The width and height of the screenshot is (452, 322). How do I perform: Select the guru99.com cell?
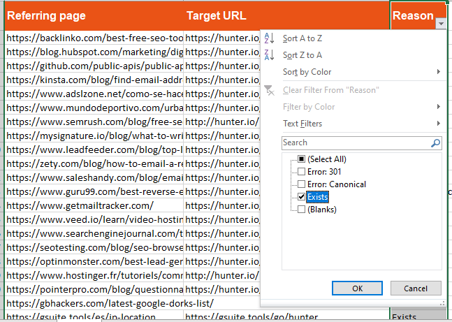pos(94,191)
